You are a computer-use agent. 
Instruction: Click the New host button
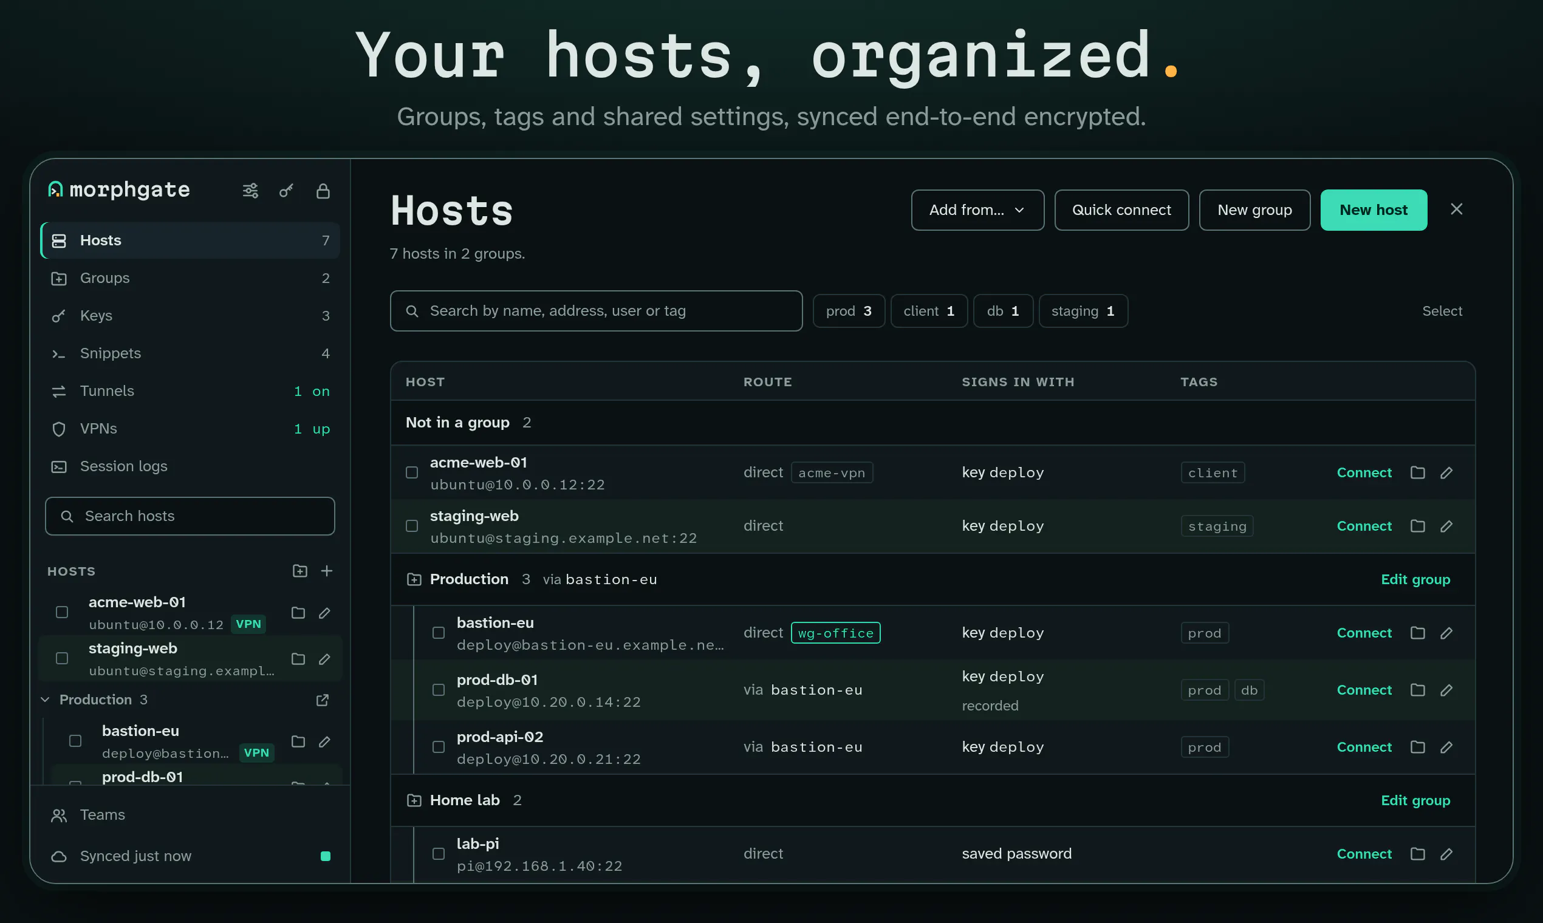click(1373, 210)
